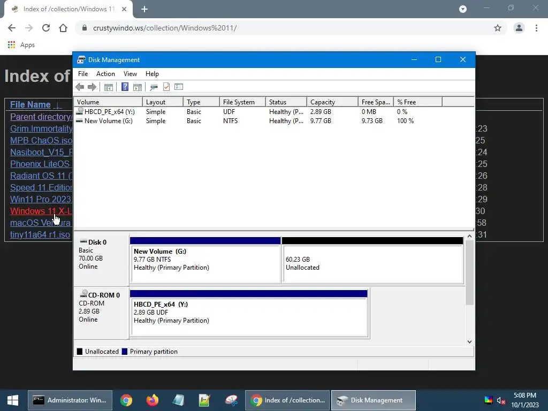Click Chrome forward navigation arrow
This screenshot has height=411, width=548.
(x=29, y=28)
